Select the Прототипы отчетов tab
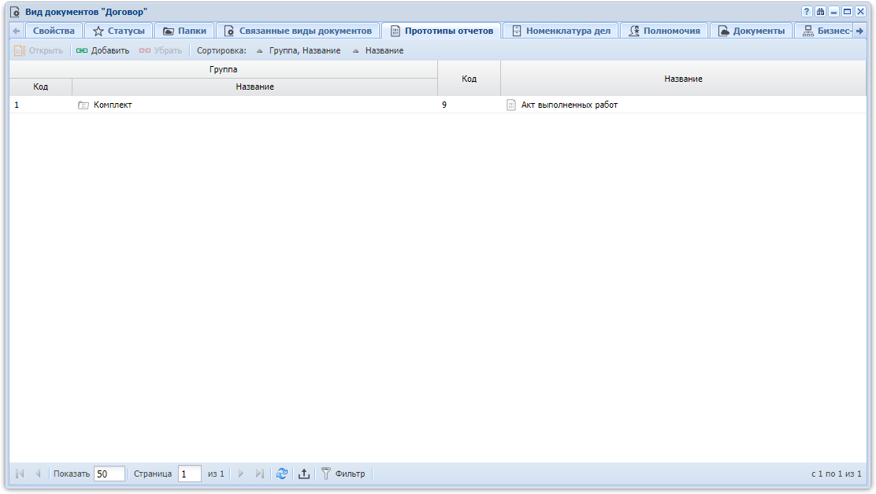The image size is (876, 494). [x=441, y=31]
